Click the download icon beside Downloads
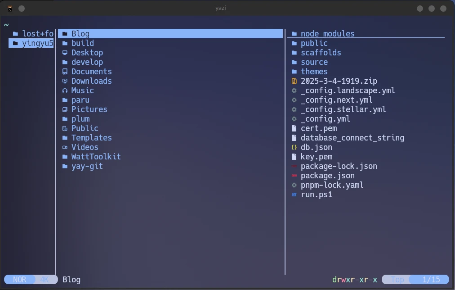Screen dimensions: 455x290 [x=65, y=81]
